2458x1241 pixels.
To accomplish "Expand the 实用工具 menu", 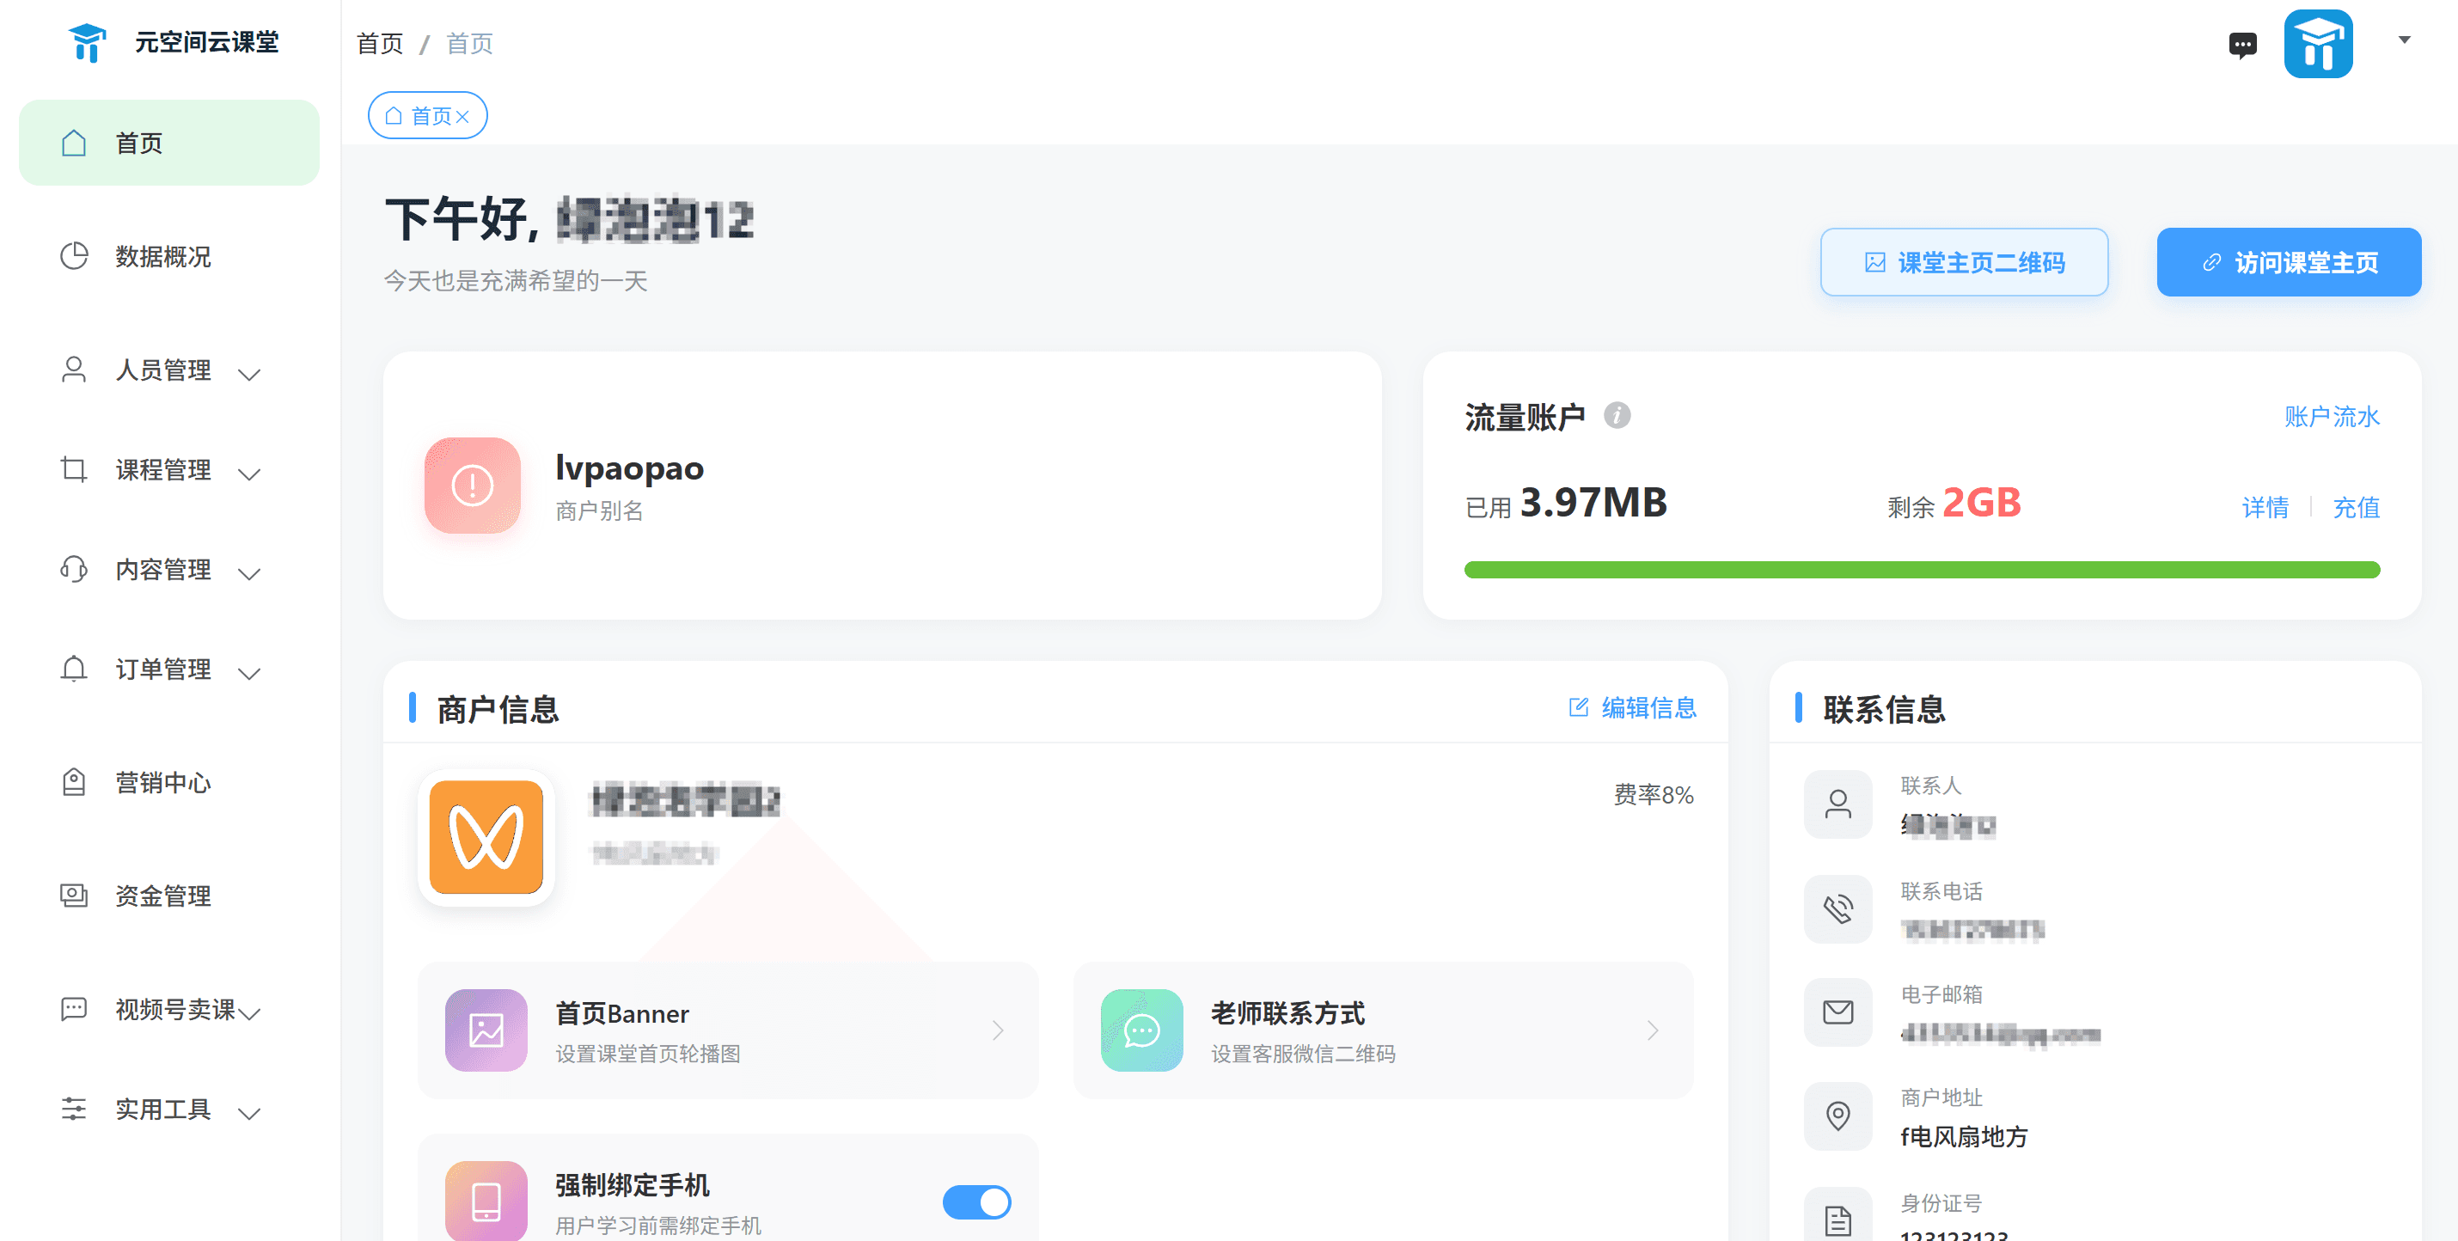I will [x=163, y=1109].
